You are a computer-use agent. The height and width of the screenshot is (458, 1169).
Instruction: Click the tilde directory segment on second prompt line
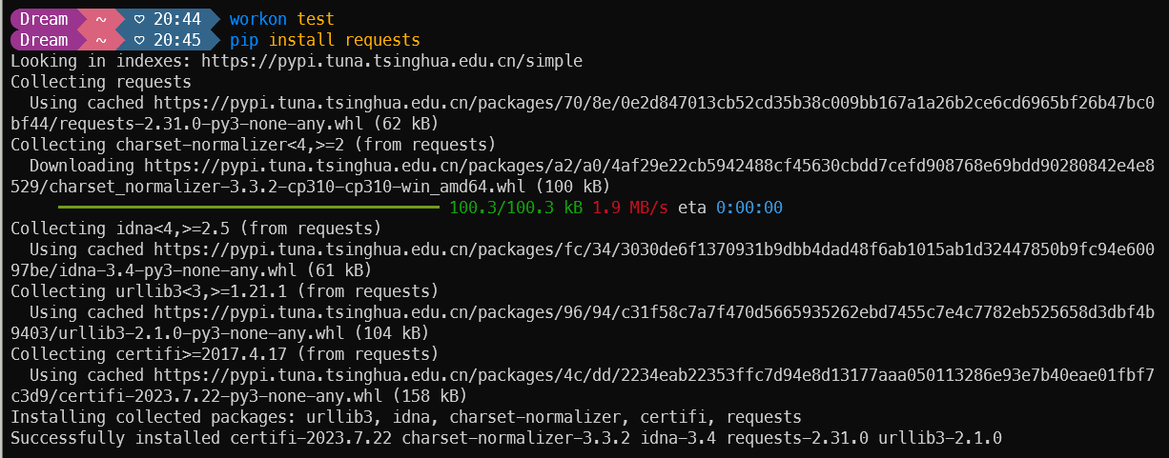(100, 40)
